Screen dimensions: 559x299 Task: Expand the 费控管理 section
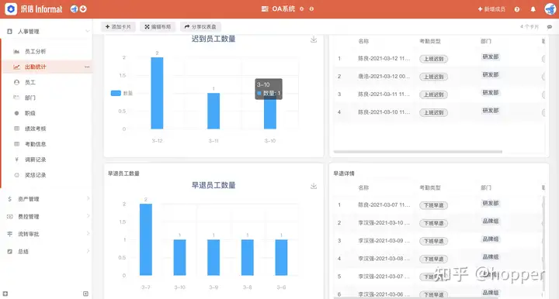88,216
